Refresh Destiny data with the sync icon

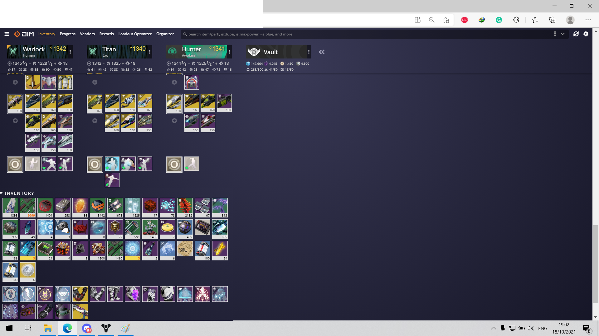pyautogui.click(x=576, y=34)
